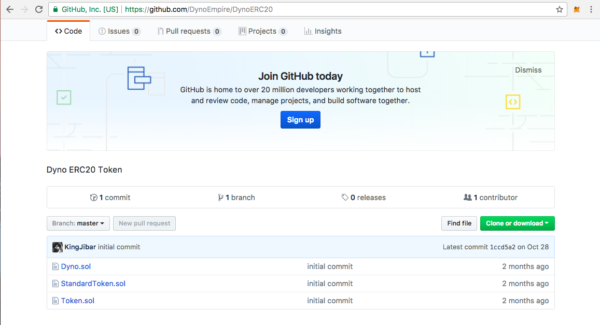Click the 'Dyno ERC20 Token' description text
The width and height of the screenshot is (600, 325).
[x=84, y=170]
